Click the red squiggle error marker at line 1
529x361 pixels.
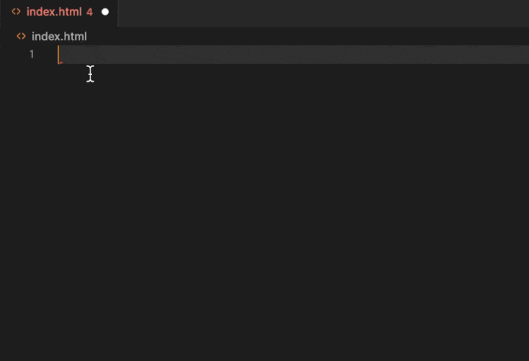pyautogui.click(x=60, y=62)
